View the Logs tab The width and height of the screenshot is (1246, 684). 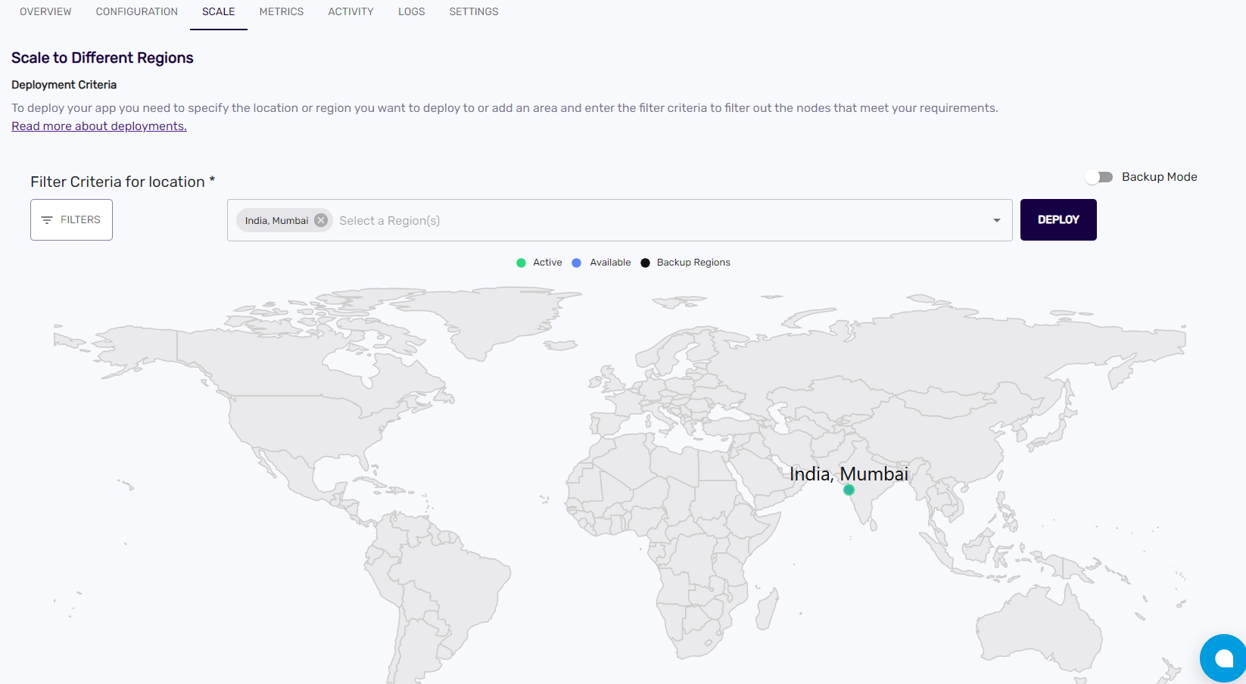coord(411,12)
